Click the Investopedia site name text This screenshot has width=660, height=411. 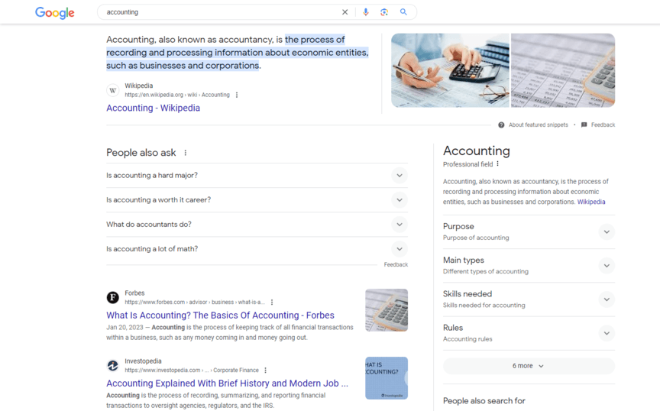point(143,361)
